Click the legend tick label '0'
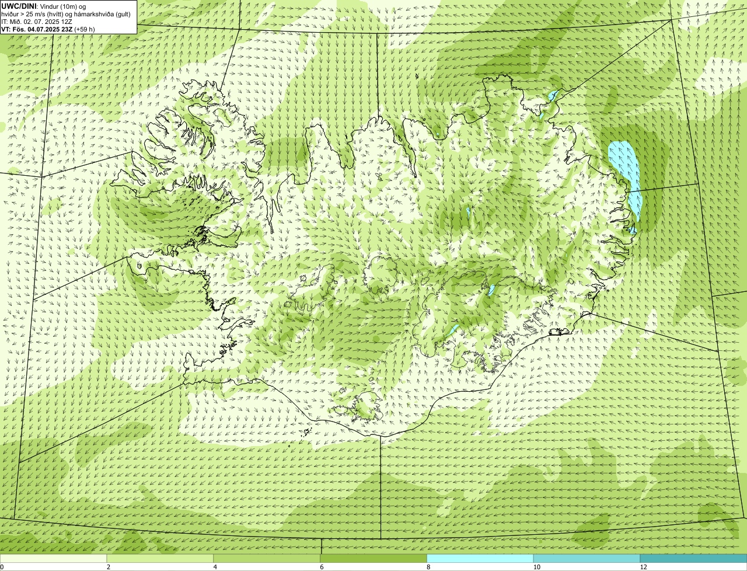747x571 pixels. coord(2,567)
